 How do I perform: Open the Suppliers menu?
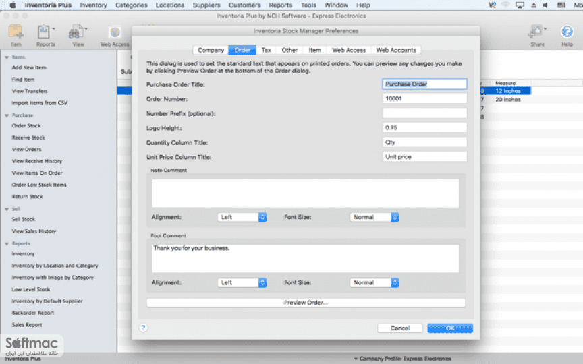pos(206,5)
